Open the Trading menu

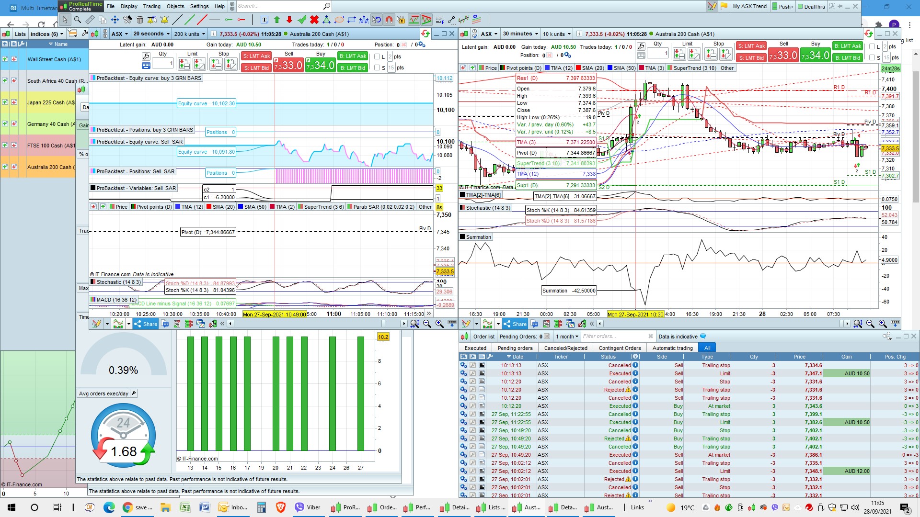(x=151, y=6)
